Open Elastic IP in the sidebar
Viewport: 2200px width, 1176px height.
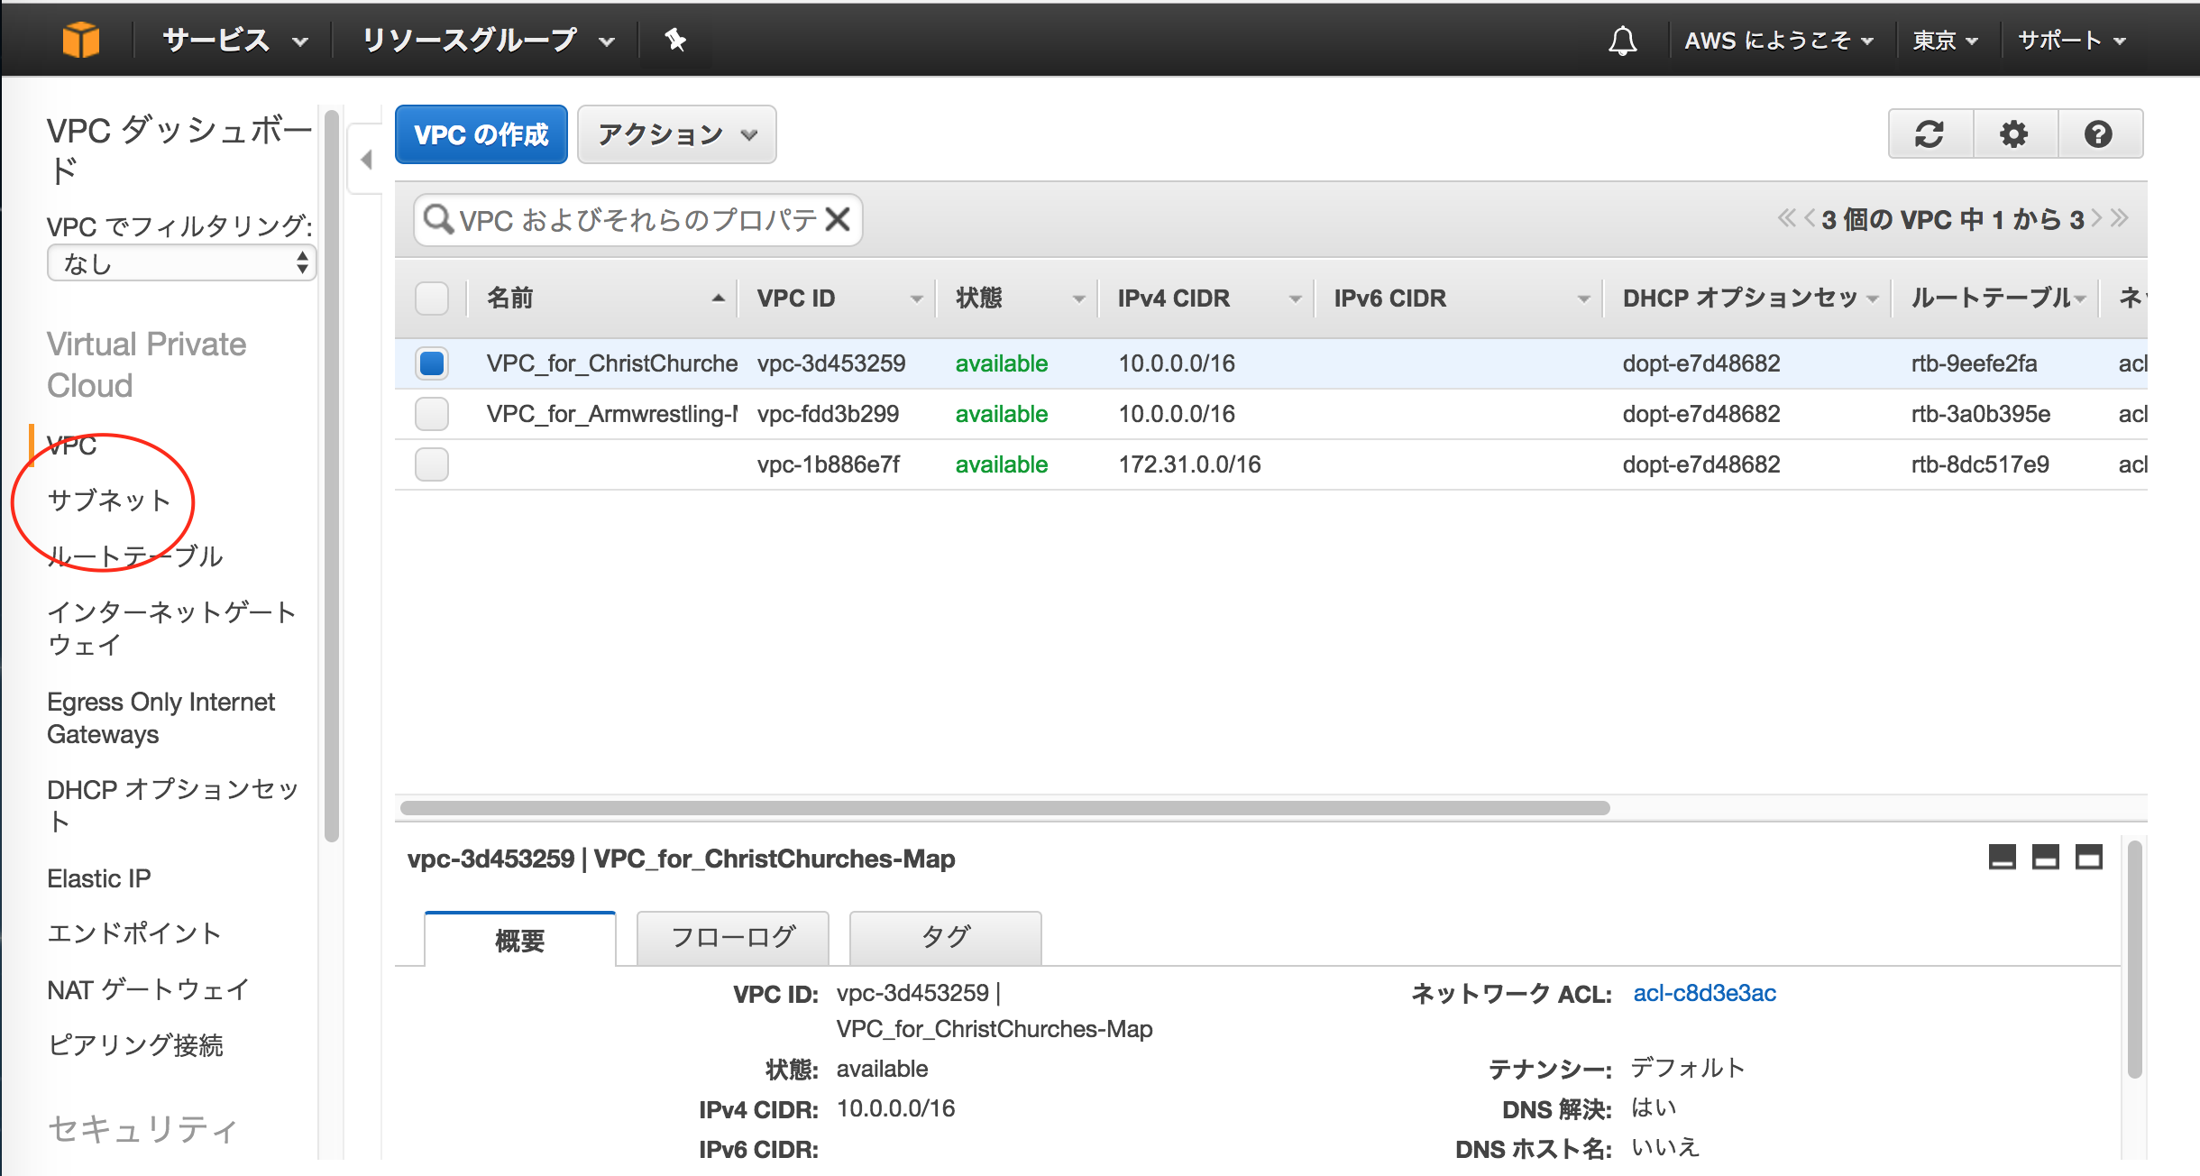[99, 878]
